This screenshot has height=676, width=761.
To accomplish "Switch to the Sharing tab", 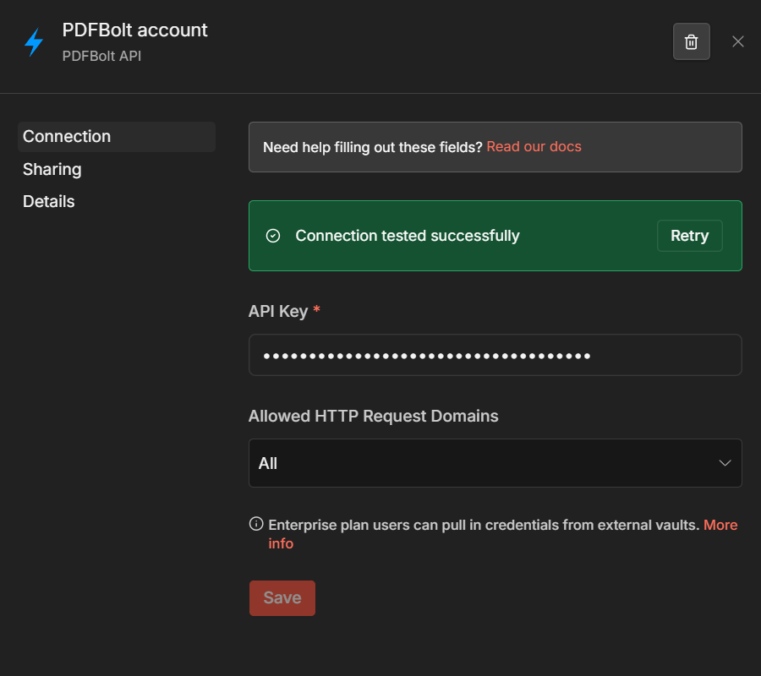I will click(x=52, y=169).
